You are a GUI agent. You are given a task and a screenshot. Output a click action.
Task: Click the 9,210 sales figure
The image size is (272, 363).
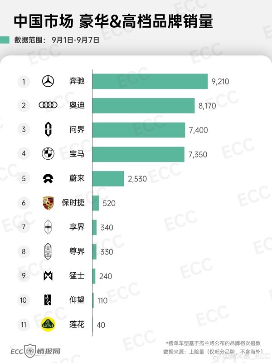221,82
